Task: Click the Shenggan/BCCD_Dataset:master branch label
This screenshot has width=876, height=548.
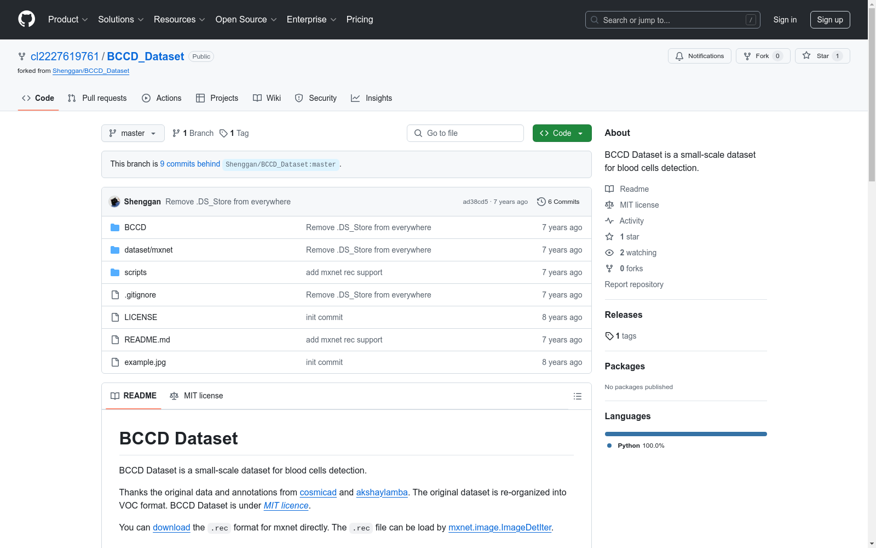Action: coord(281,164)
